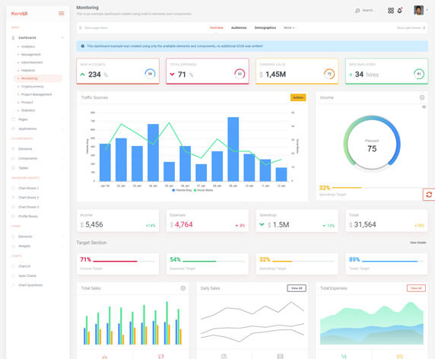Open the notifications bell icon

[400, 11]
